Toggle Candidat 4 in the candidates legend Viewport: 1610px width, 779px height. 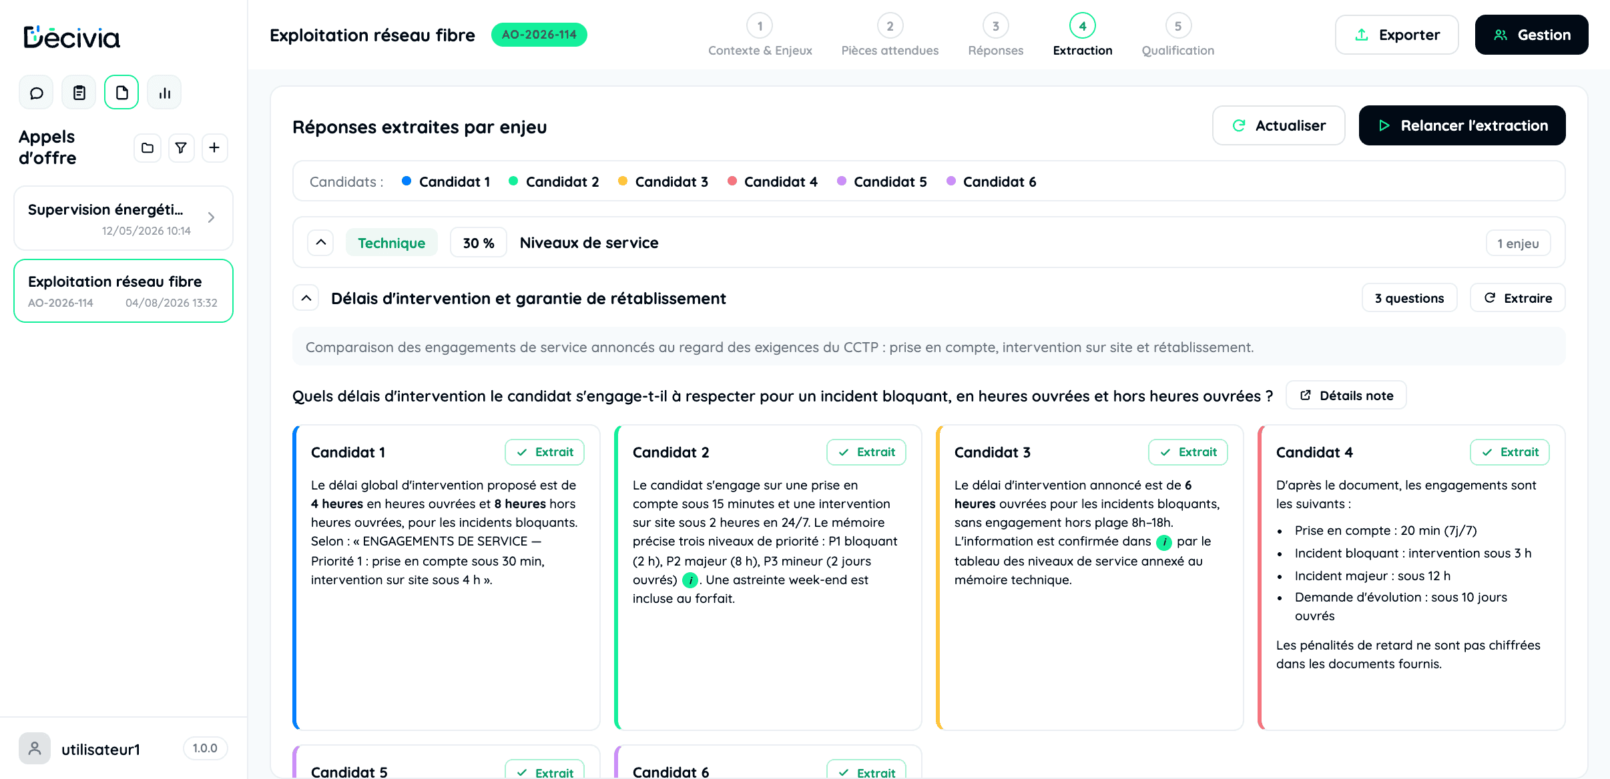tap(772, 181)
